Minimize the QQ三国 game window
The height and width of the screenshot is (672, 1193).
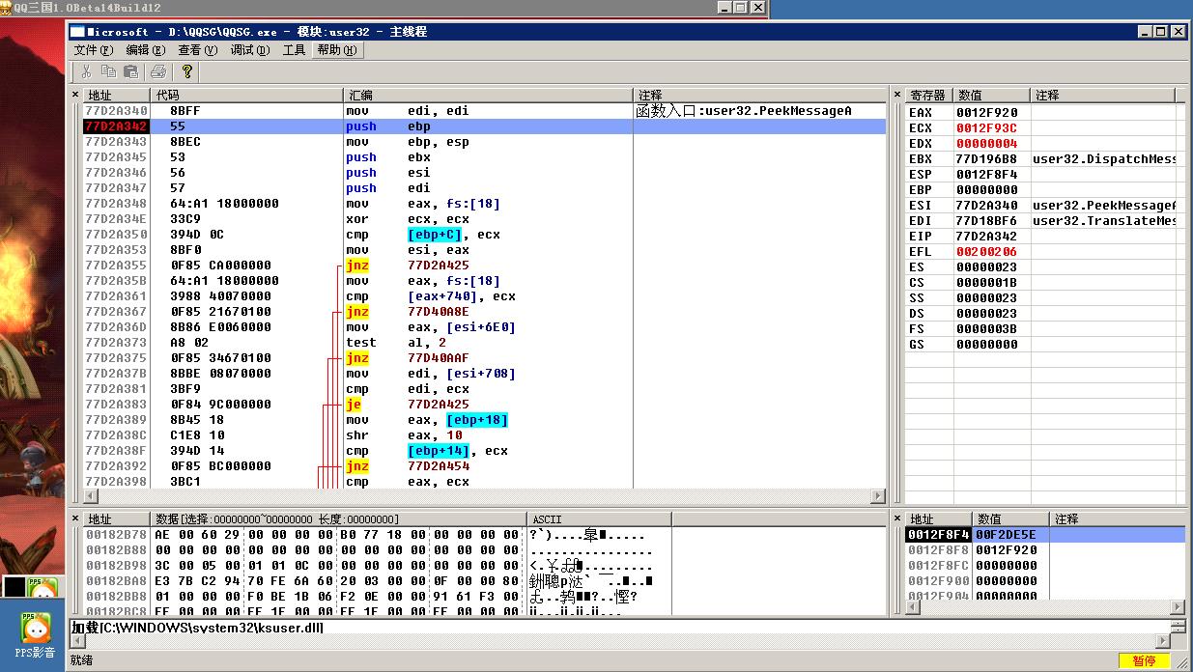(x=725, y=7)
